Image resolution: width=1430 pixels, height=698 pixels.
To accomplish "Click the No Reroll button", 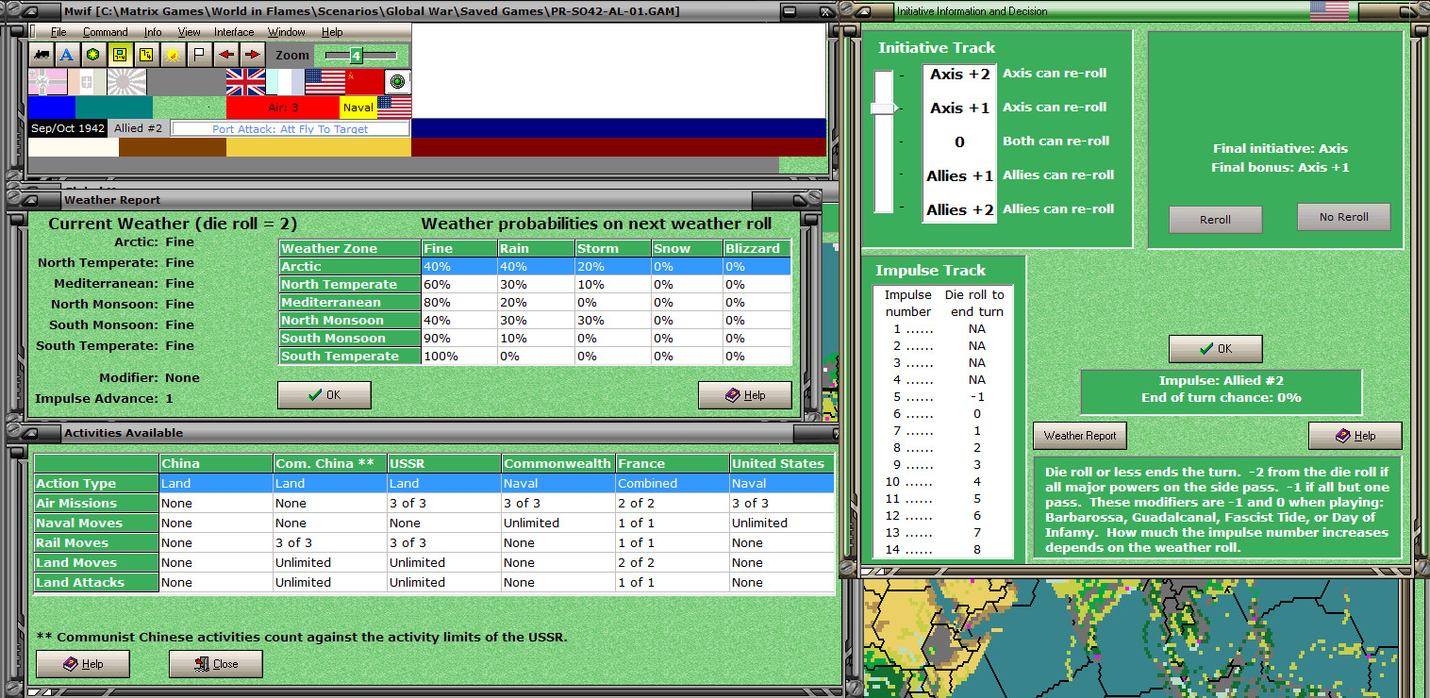I will pyautogui.click(x=1344, y=217).
